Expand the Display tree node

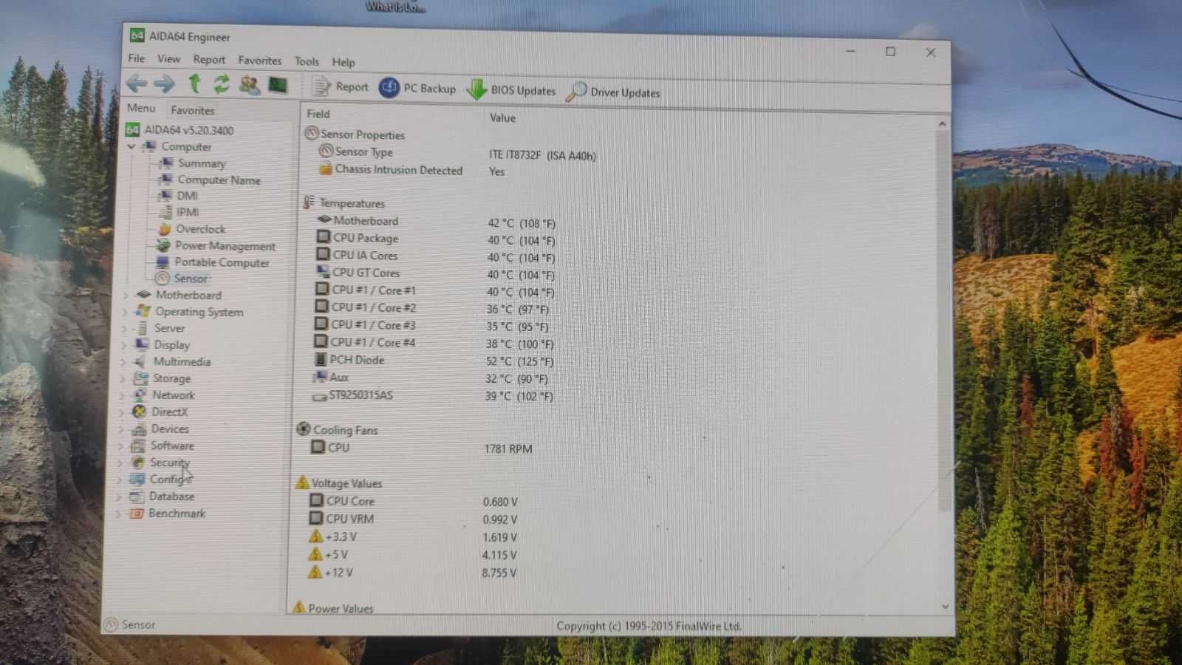pyautogui.click(x=123, y=345)
